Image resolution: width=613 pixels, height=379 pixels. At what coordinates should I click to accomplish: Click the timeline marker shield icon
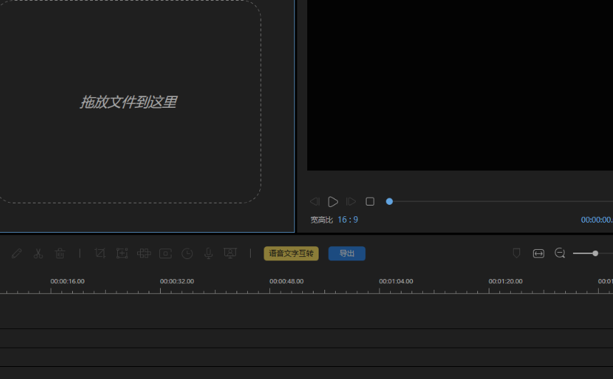pos(517,253)
